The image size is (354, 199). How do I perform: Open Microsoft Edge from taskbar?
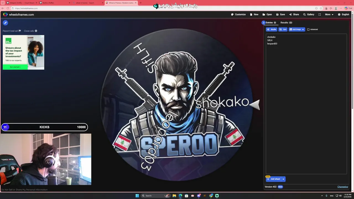(180, 196)
